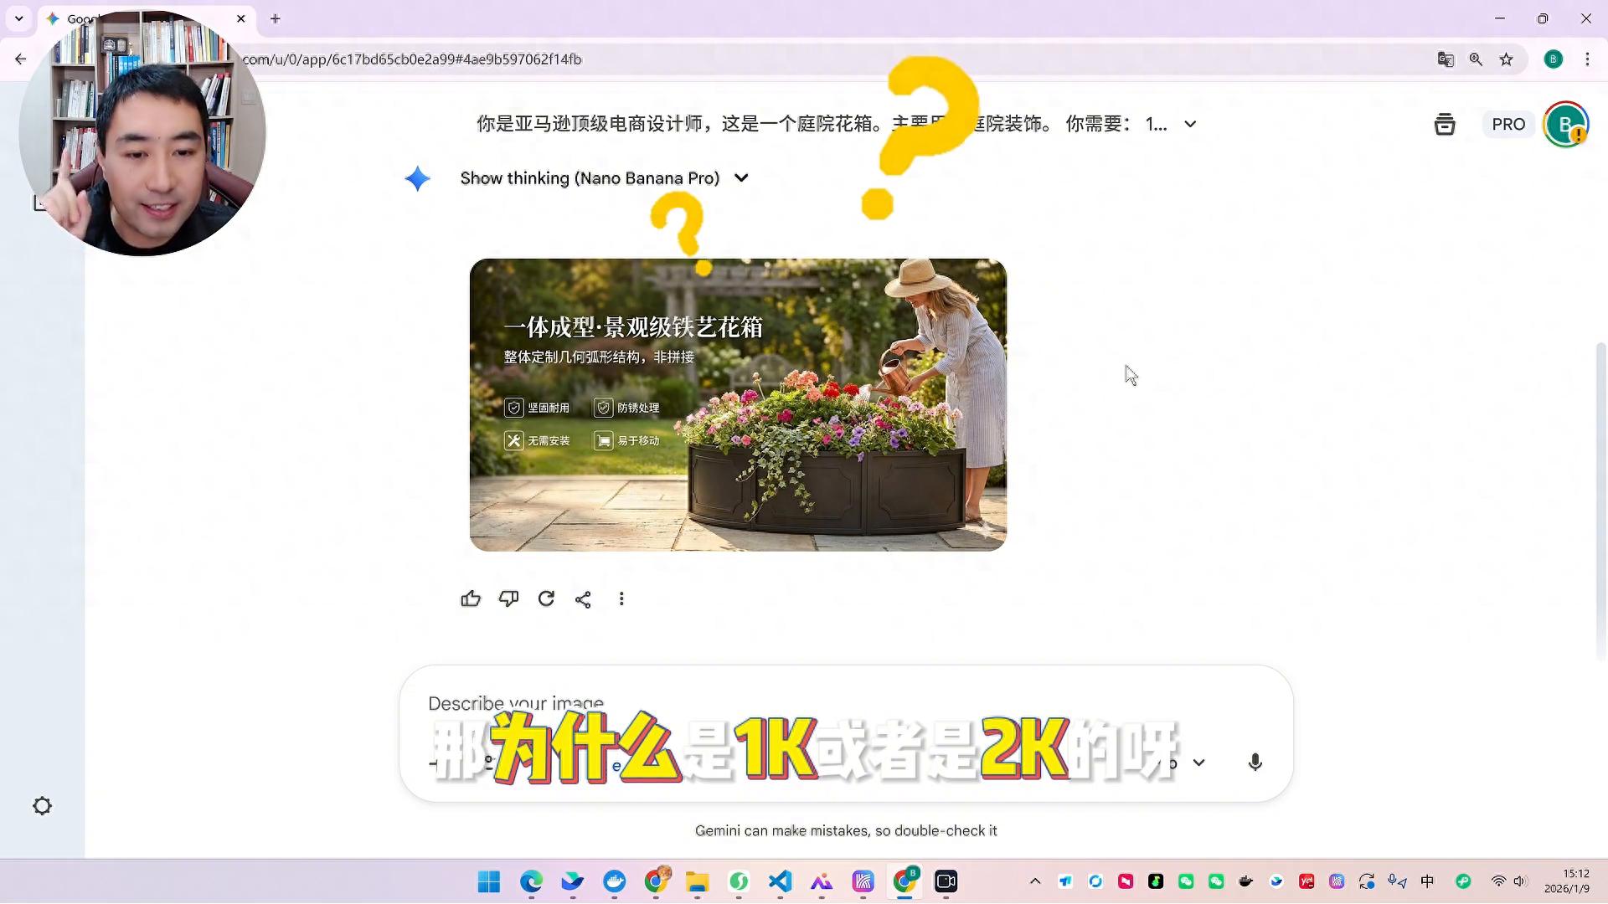Viewport: 1608px width, 904px height.
Task: Click the thumbs down icon
Action: click(x=508, y=599)
